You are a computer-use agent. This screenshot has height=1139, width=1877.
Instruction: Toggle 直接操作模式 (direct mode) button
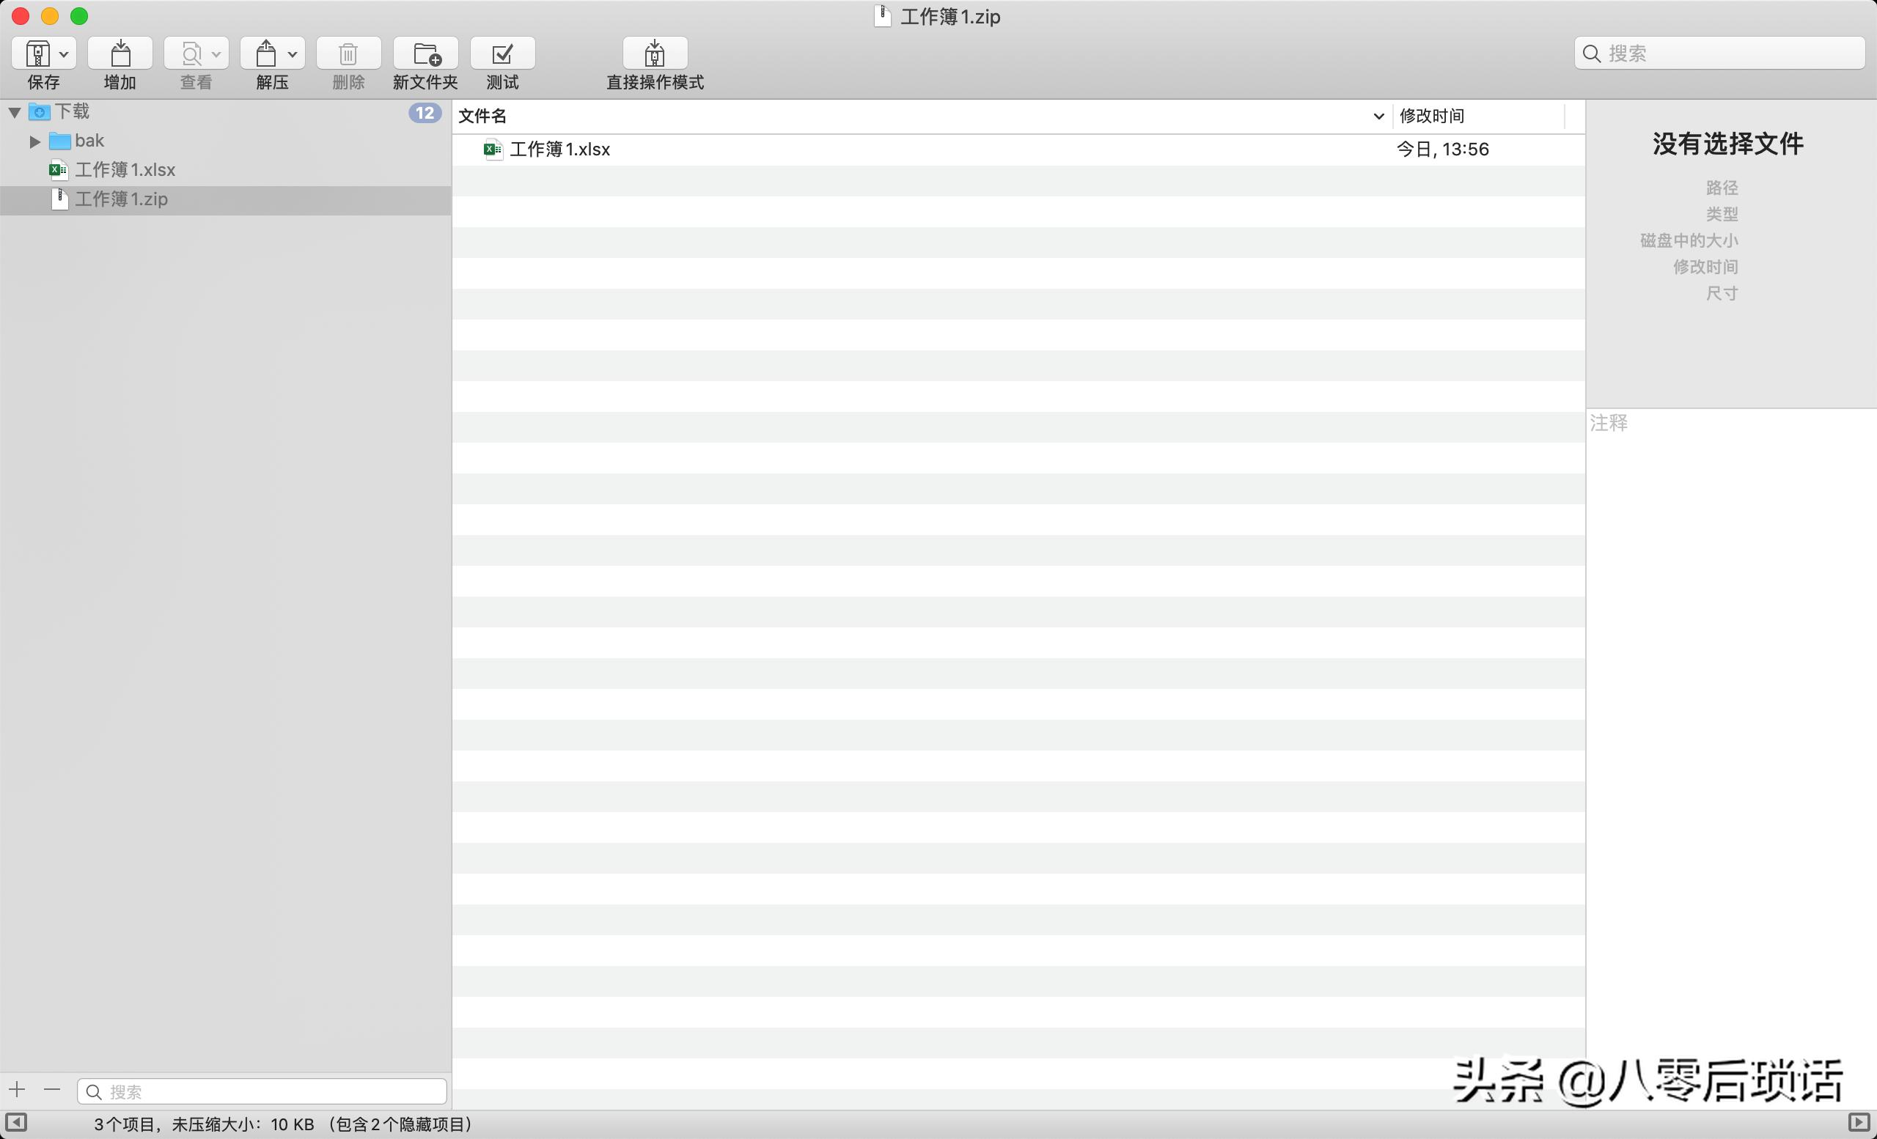(654, 54)
